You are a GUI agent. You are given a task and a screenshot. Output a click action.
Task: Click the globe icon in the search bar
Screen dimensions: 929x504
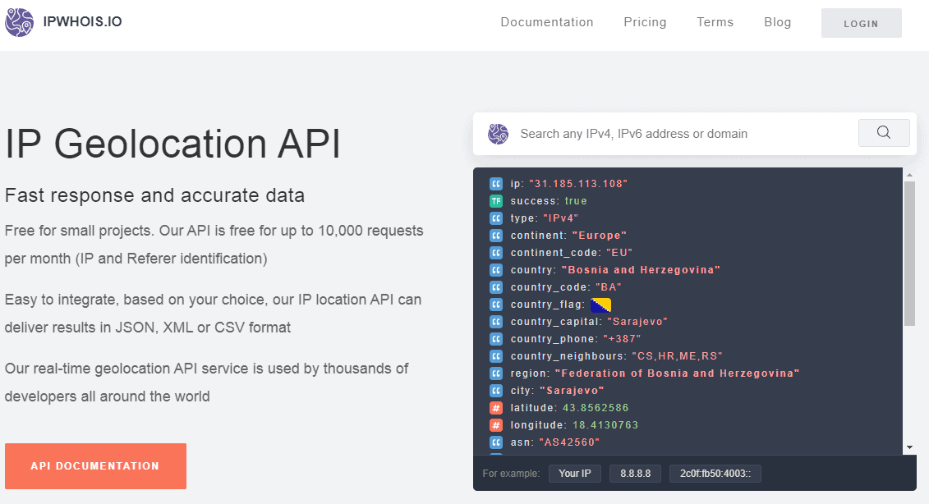498,134
